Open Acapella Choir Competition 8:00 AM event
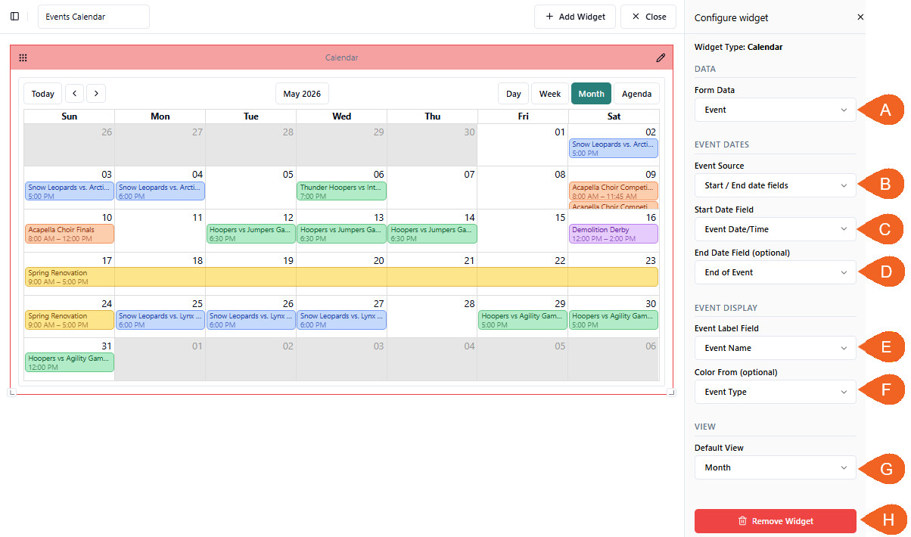The width and height of the screenshot is (911, 537). pyautogui.click(x=614, y=191)
